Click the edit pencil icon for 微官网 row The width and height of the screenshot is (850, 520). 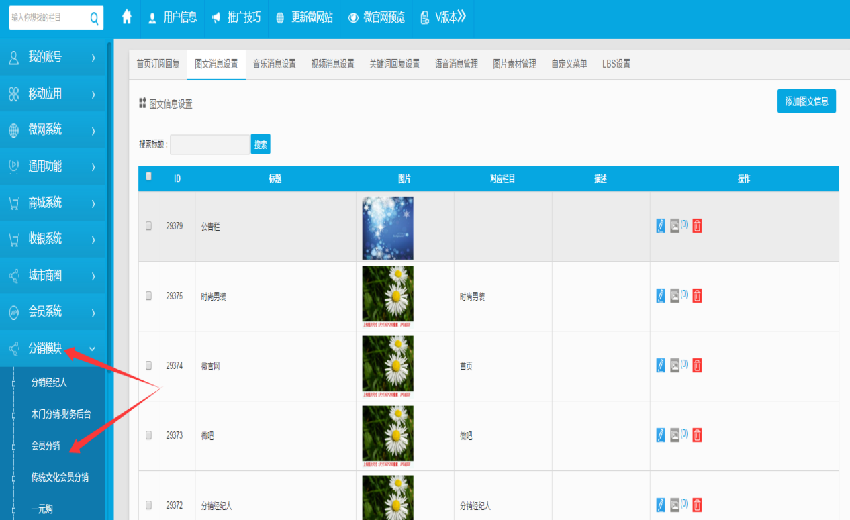point(661,366)
